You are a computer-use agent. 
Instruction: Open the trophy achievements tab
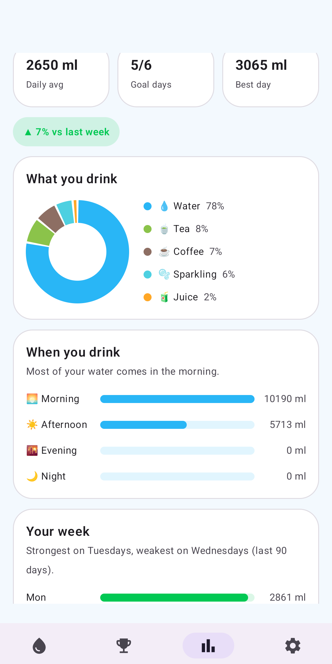(124, 646)
